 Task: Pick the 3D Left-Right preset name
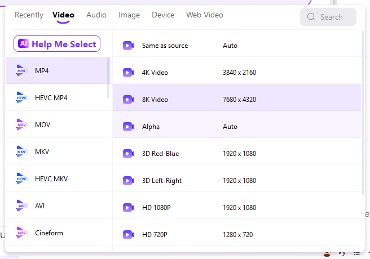click(162, 181)
